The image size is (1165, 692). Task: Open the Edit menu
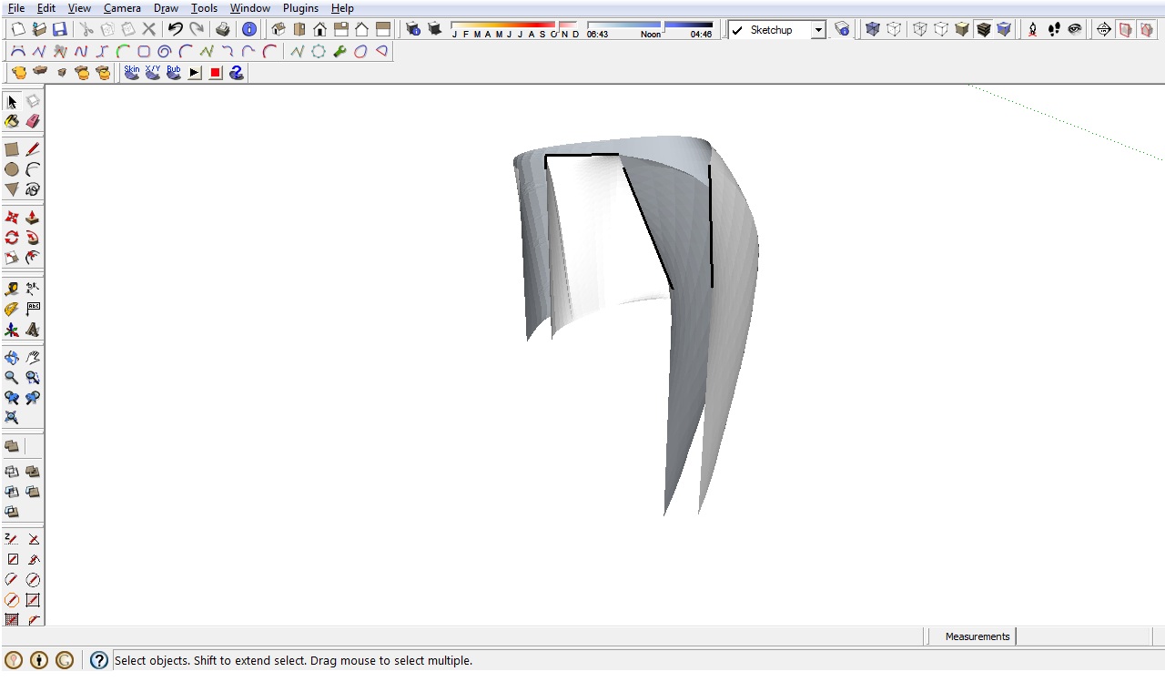(46, 8)
